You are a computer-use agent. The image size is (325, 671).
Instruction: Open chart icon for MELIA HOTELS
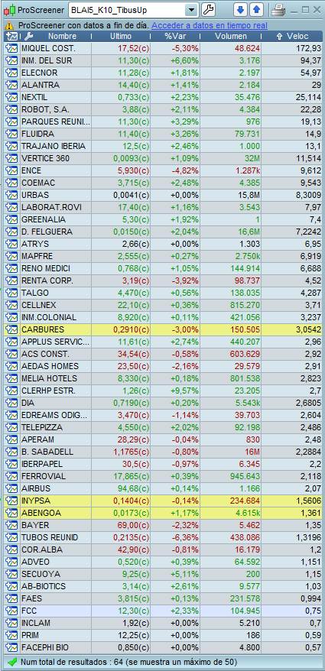point(11,378)
